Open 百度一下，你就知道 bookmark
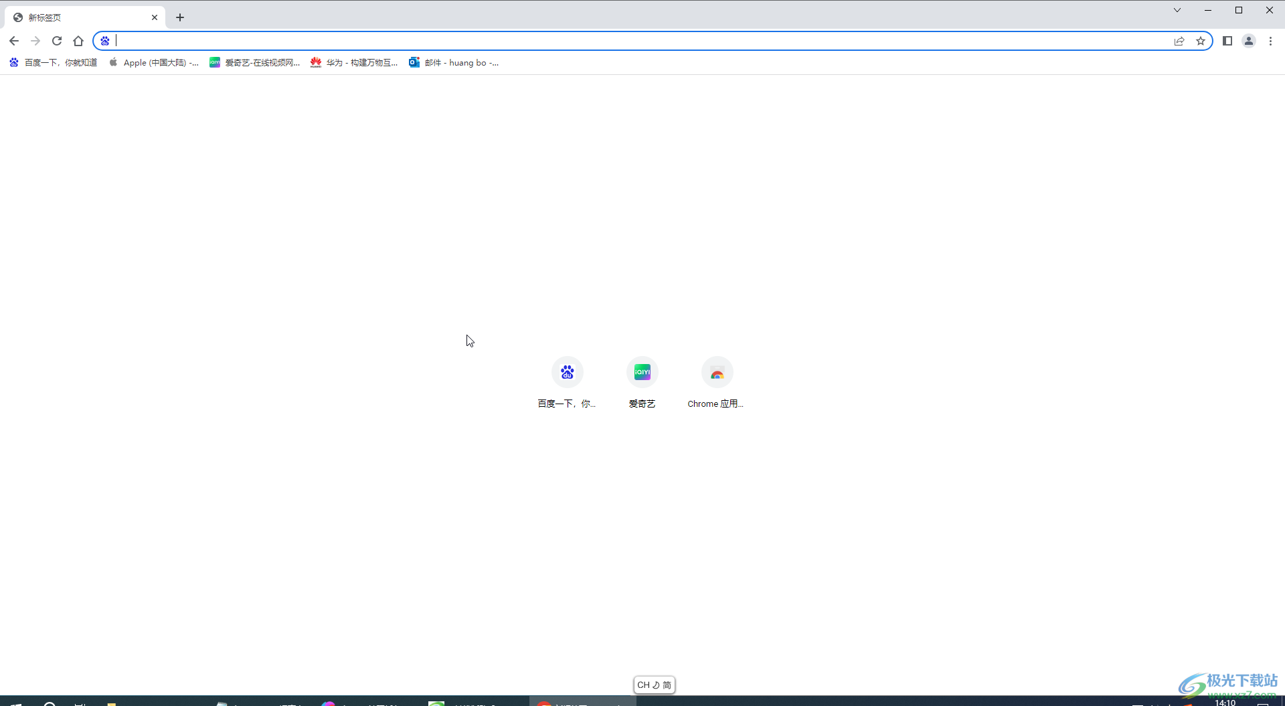The width and height of the screenshot is (1285, 706). point(53,62)
